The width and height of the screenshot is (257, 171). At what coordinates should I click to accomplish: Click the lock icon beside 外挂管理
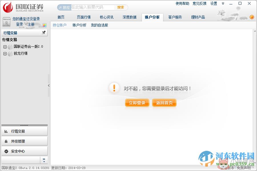pyautogui.click(x=6, y=141)
